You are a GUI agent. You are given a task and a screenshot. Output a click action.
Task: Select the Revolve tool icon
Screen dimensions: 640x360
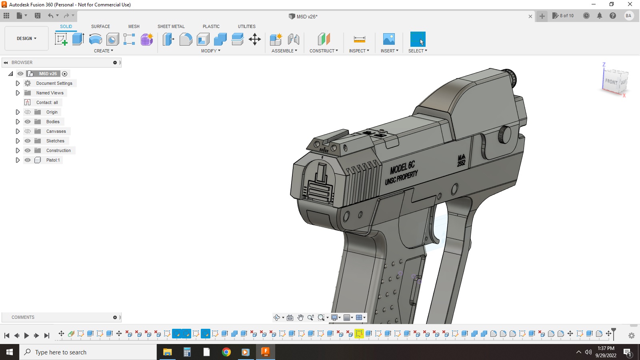95,39
